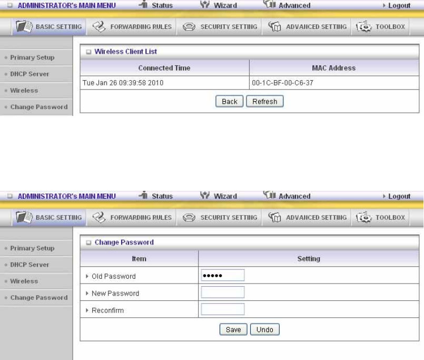
Task: Click the Status icon in the top header
Action: coord(143,4)
